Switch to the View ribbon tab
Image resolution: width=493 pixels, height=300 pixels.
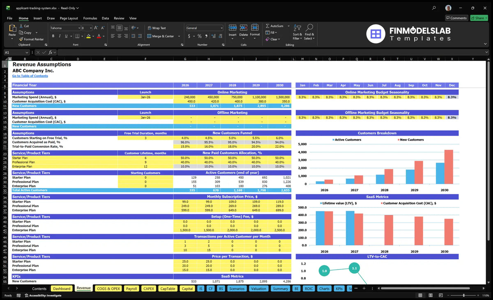coord(133,18)
